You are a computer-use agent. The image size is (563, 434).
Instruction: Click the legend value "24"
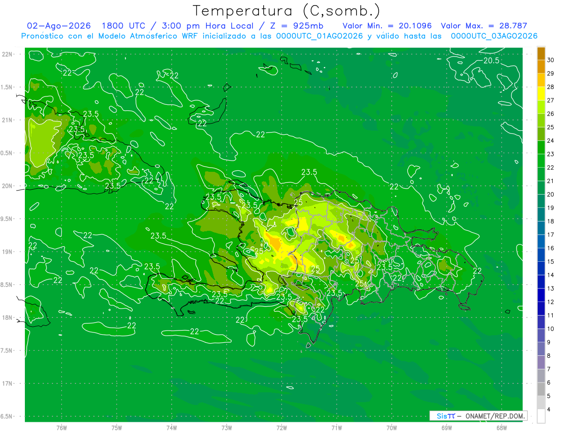coord(550,140)
